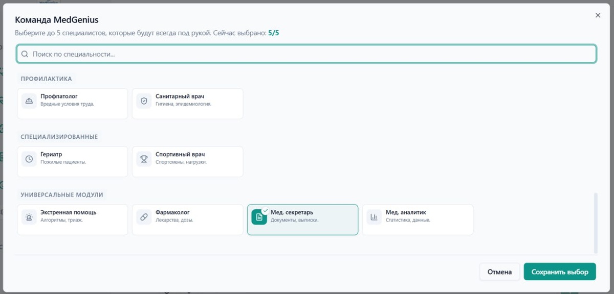
Task: Click the Статистика, данные description
Action: 408,220
